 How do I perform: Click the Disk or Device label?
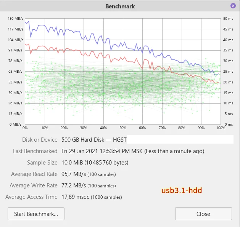40,140
